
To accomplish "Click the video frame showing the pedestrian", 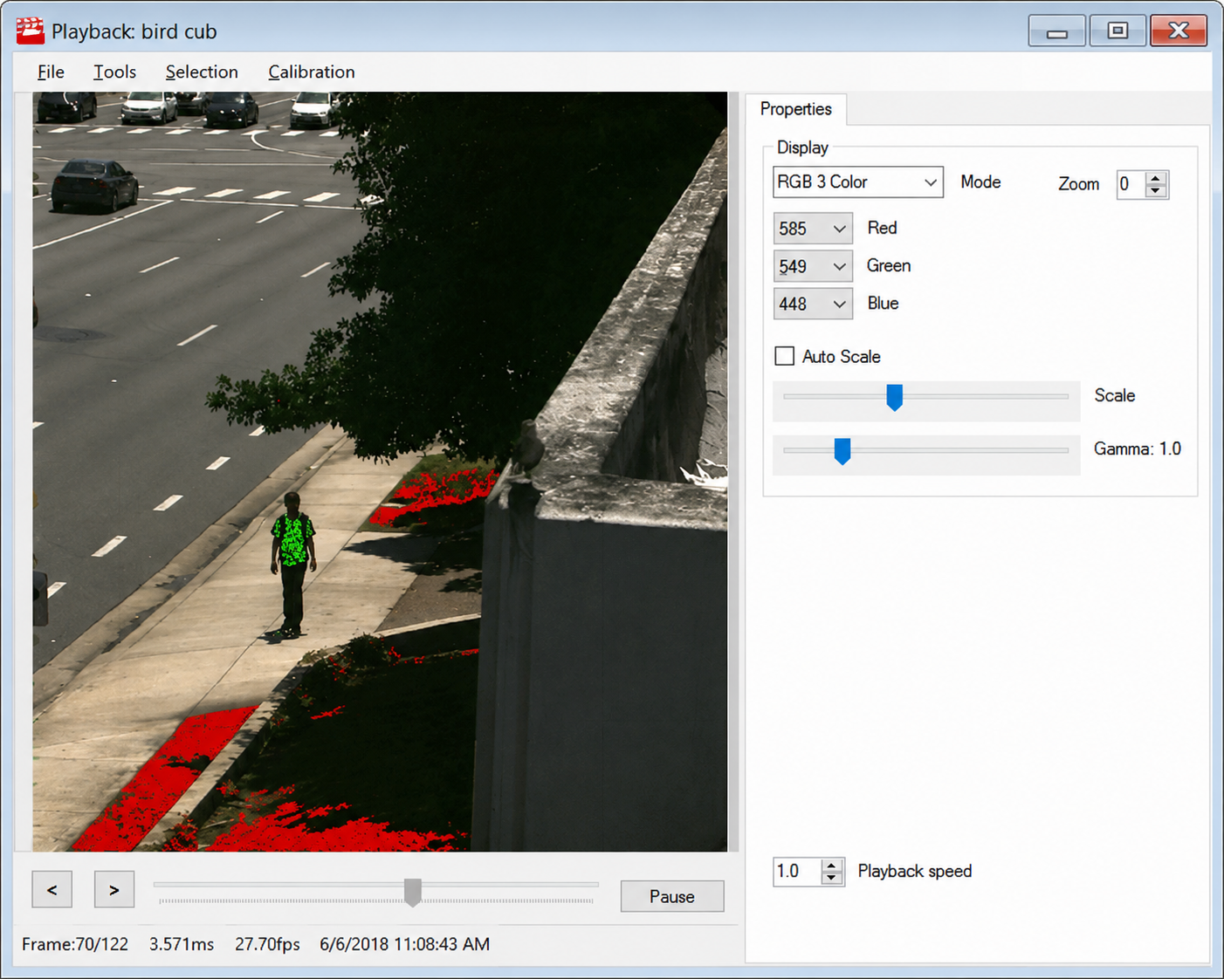I will (x=380, y=471).
